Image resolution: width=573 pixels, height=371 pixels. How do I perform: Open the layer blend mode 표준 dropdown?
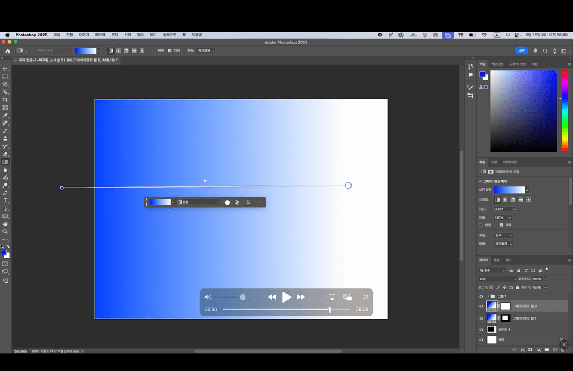pos(497,279)
